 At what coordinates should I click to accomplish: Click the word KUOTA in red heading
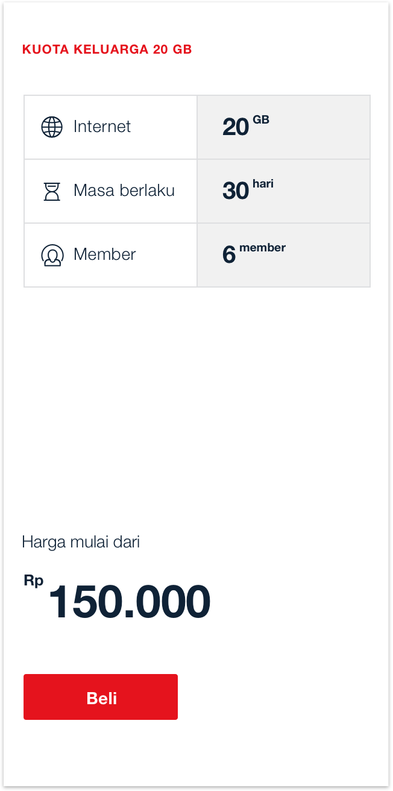click(46, 50)
